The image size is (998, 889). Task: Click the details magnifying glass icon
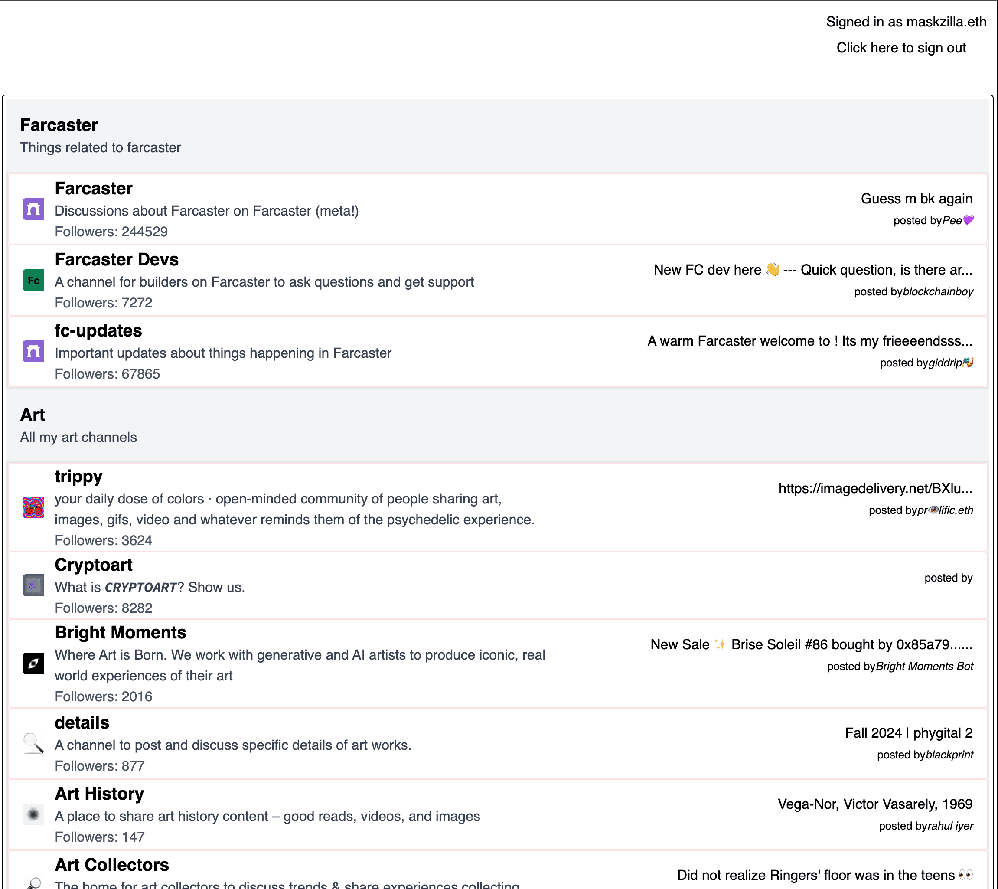(x=33, y=743)
